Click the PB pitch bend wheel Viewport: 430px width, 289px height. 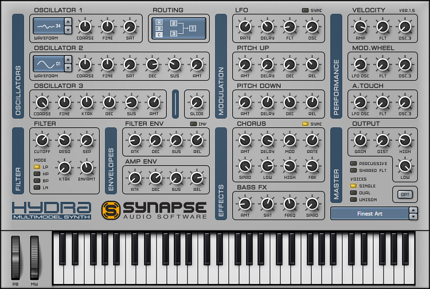[15, 257]
